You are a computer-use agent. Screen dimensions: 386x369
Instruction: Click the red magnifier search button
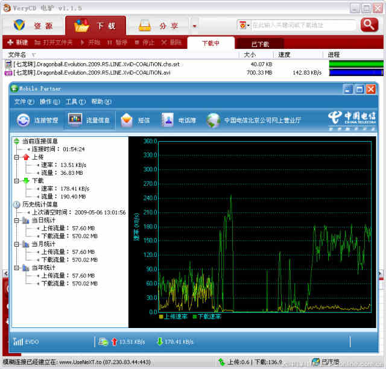(x=369, y=25)
